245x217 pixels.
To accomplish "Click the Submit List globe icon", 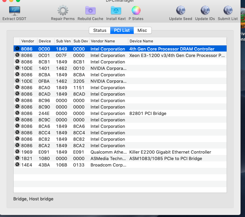I will [x=228, y=11].
